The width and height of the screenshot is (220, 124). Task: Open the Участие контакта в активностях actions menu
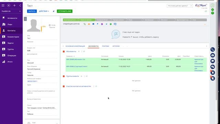pos(96,86)
